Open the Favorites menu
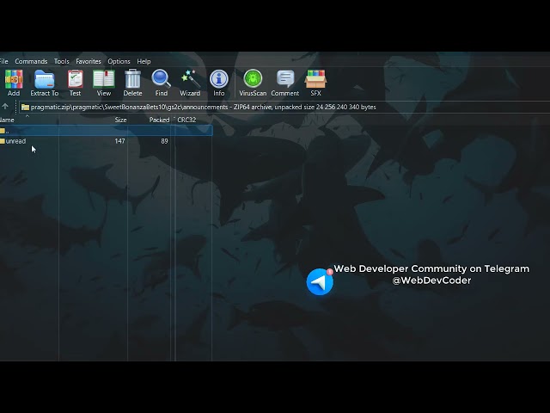Viewport: 550px width, 413px height. [89, 61]
